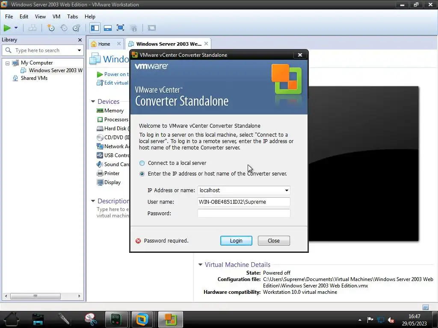
Task: Switch to the Home tab
Action: coord(104,44)
